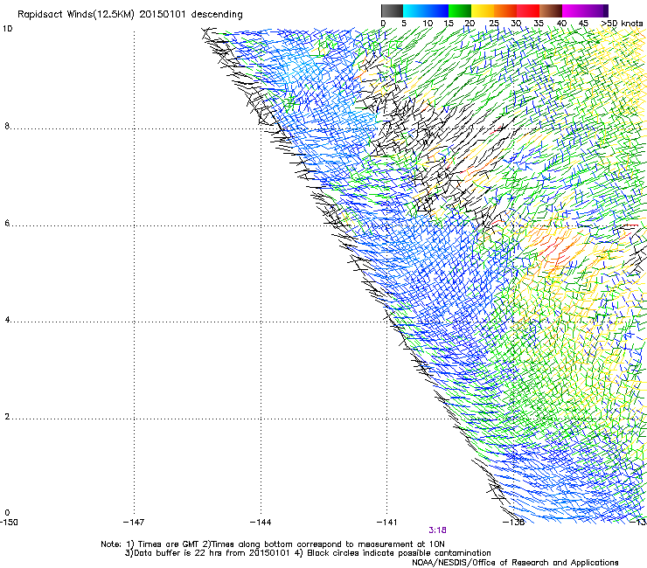Click the longitude axis label '-150'
The image size is (647, 568).
point(9,523)
